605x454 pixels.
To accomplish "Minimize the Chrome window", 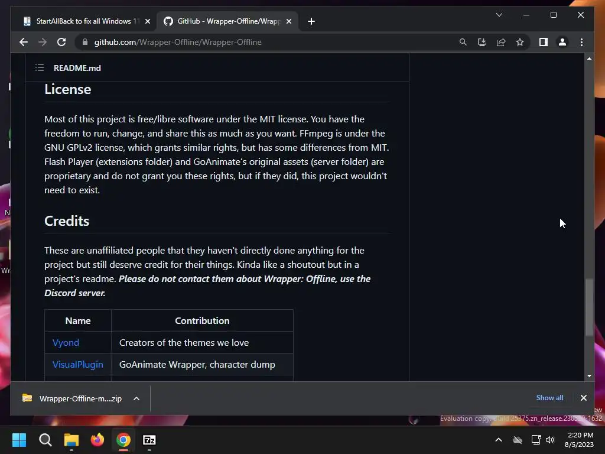I will (x=526, y=15).
